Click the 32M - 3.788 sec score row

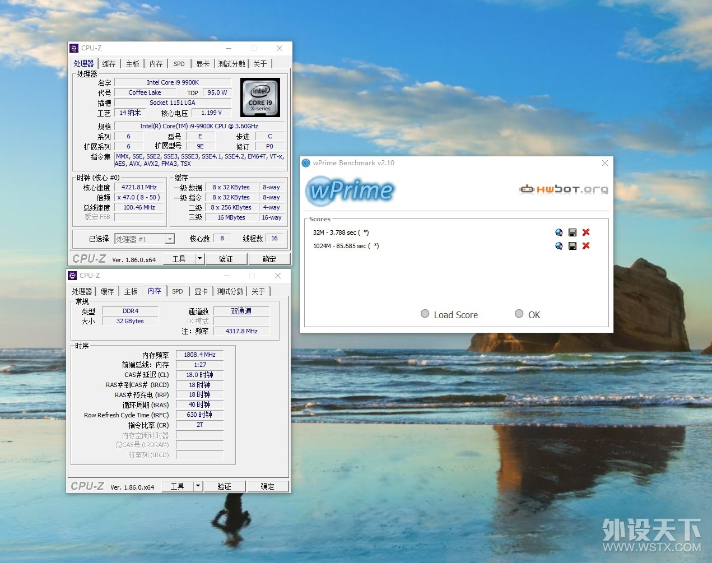pos(341,232)
